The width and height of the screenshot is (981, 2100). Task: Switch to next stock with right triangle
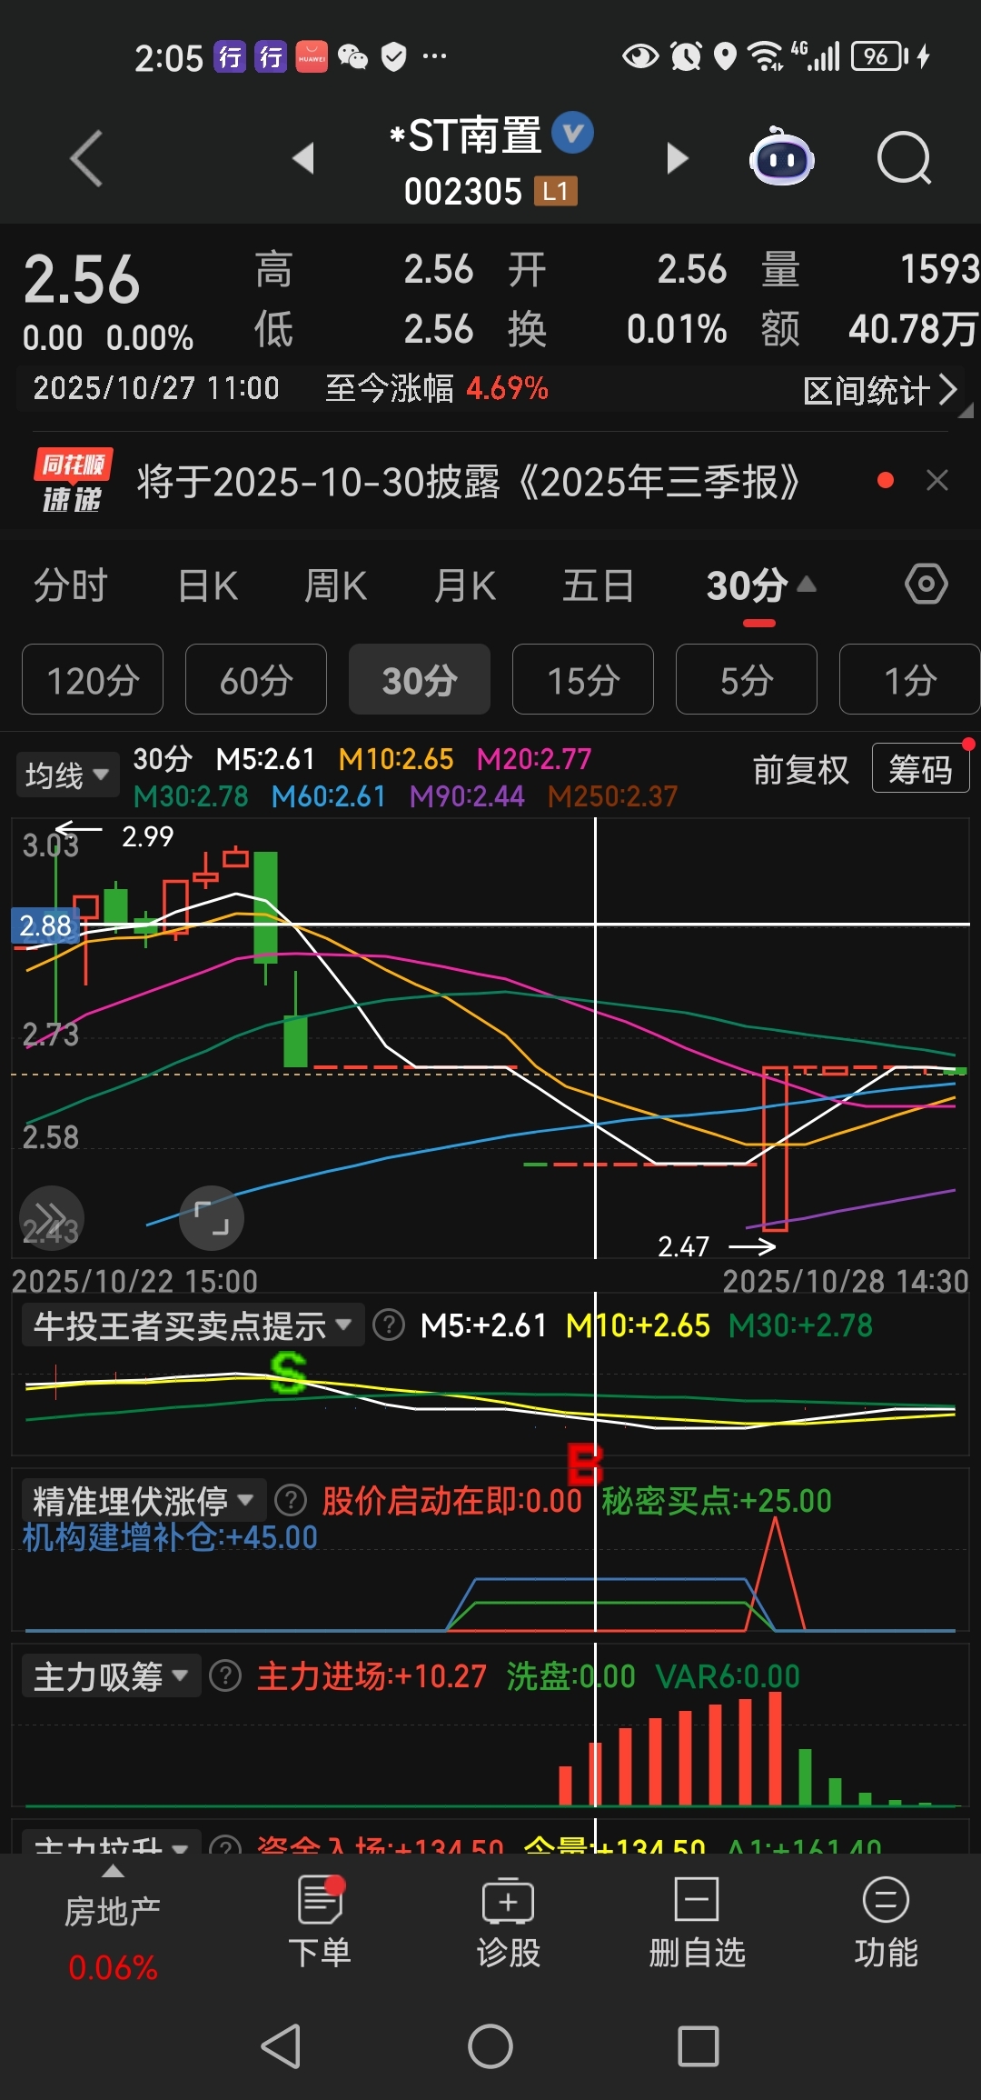(678, 158)
